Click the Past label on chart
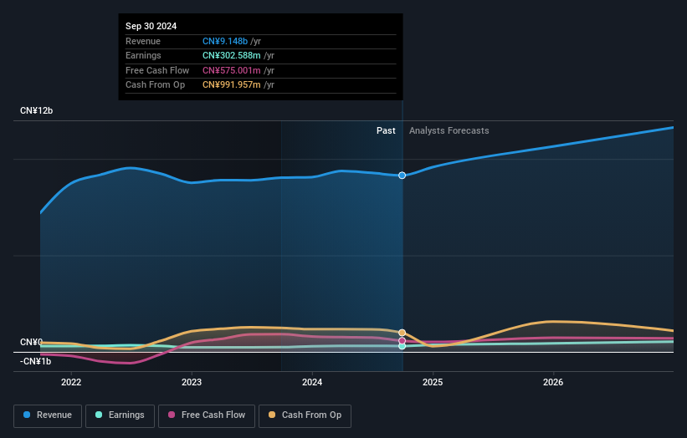 (386, 130)
